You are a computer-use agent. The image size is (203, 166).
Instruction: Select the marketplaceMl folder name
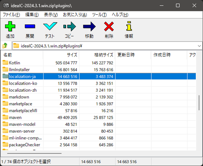(23, 111)
